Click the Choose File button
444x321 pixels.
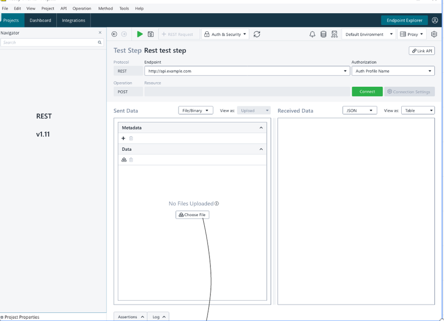(x=192, y=215)
